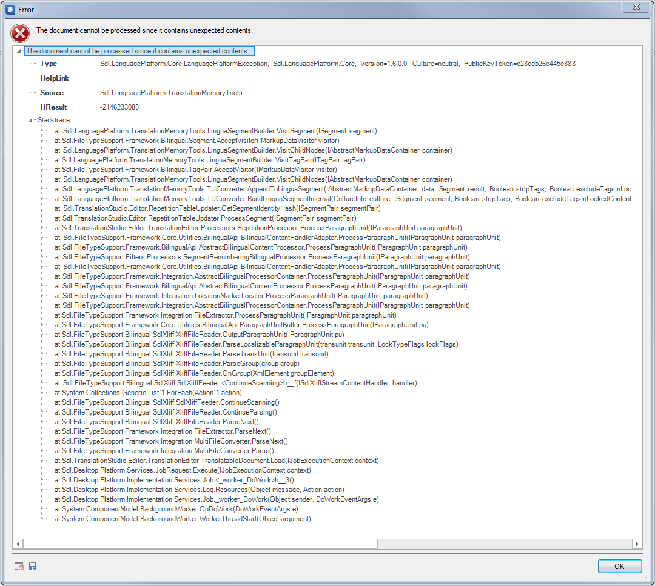
Task: Select the highlighted root error message node
Action: (x=137, y=52)
